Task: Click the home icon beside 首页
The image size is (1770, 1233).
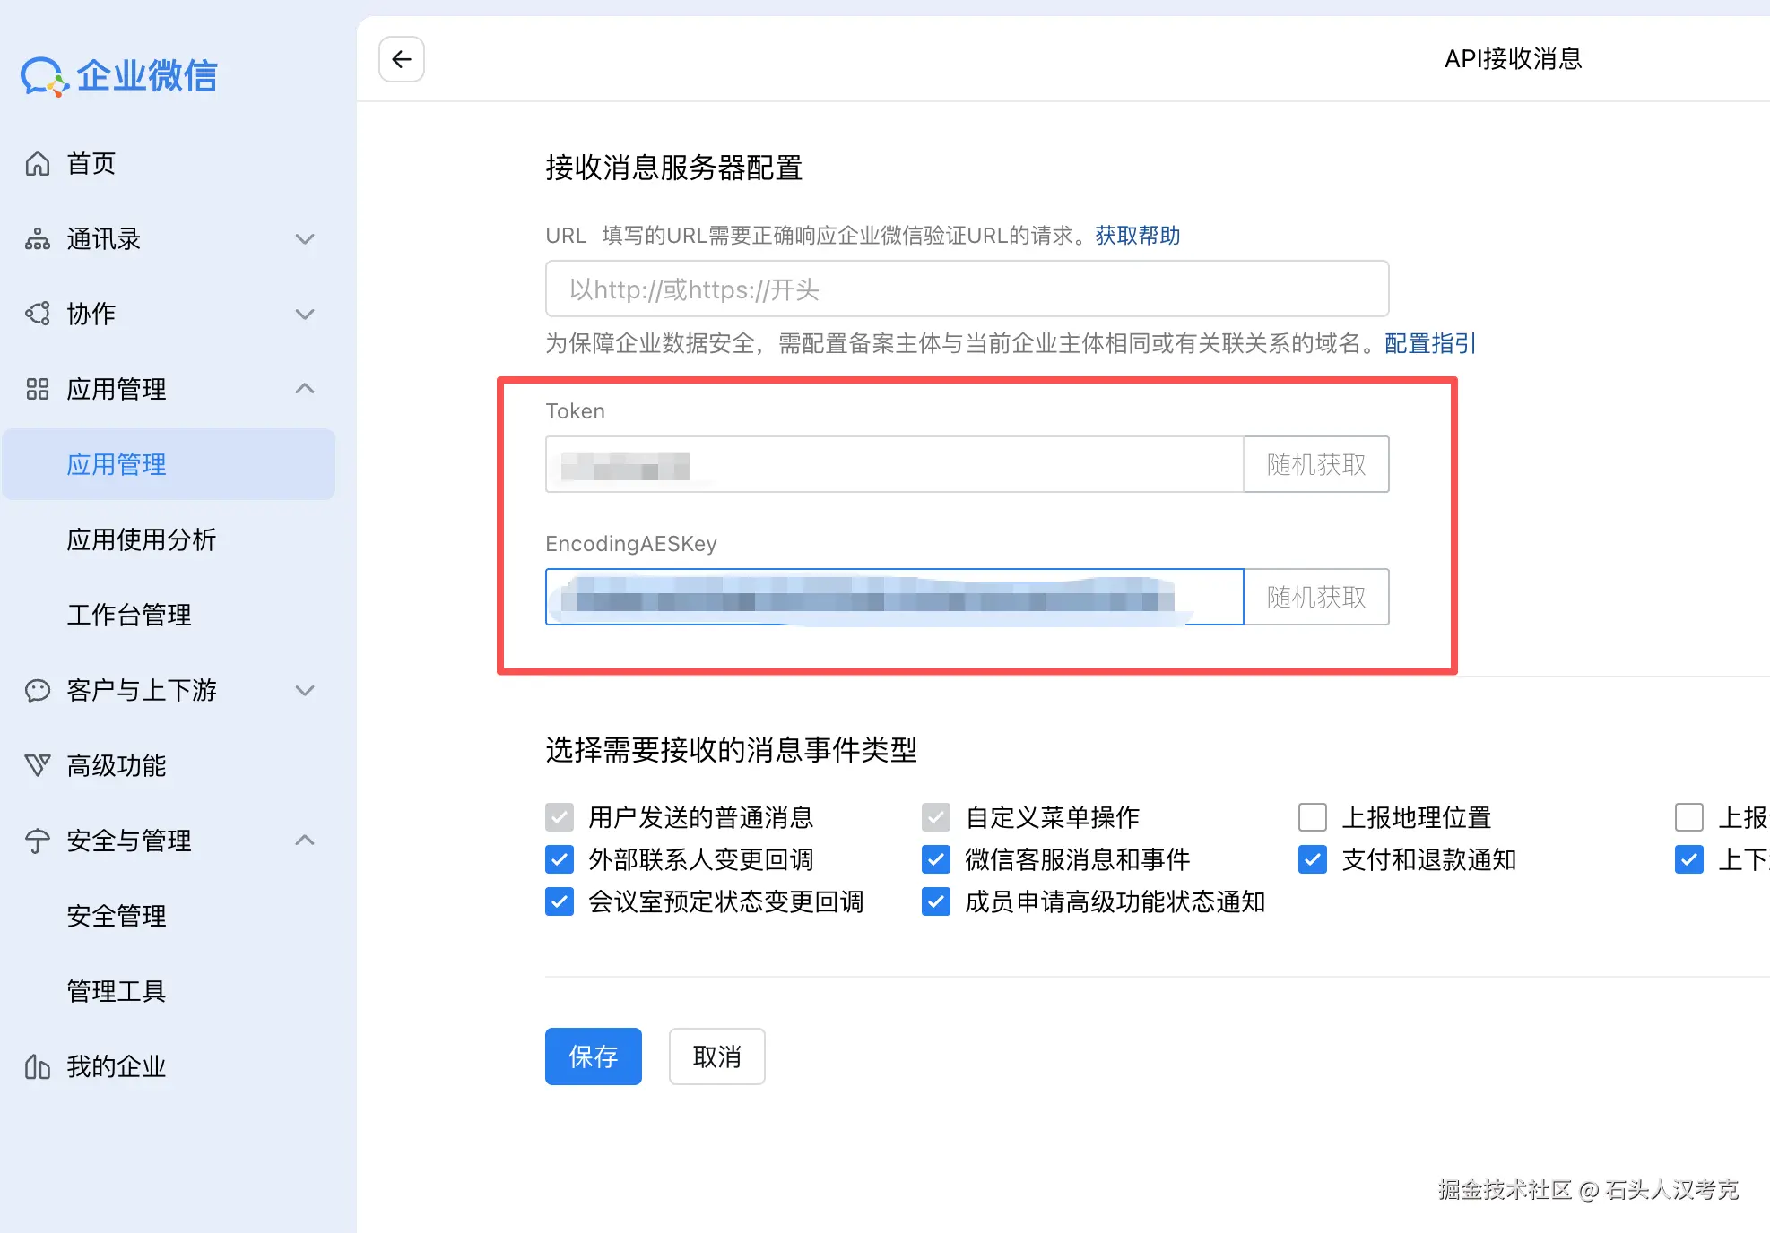Action: (x=37, y=164)
